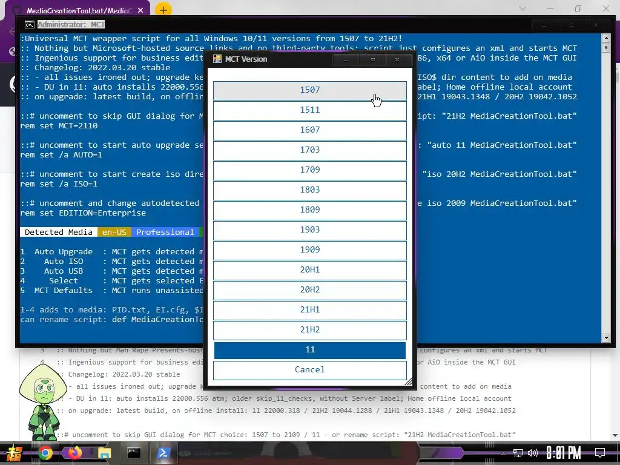Select version 1909 button

[x=309, y=250]
